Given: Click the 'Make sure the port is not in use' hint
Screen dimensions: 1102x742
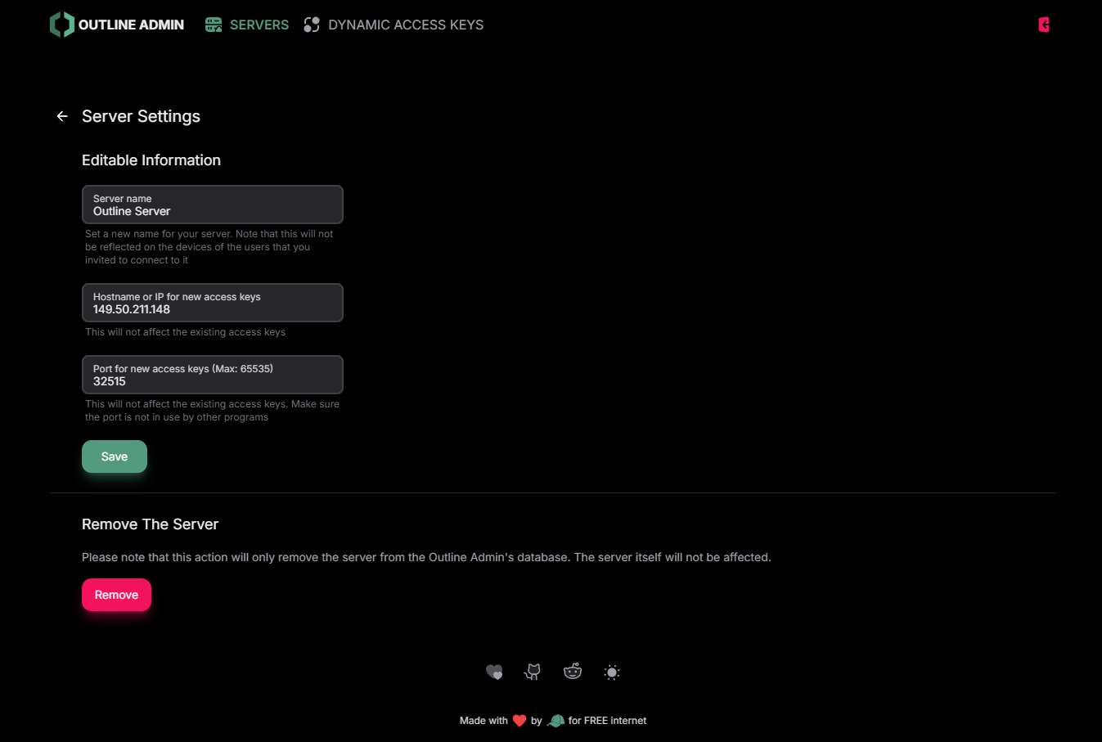Looking at the screenshot, I should [x=213, y=411].
